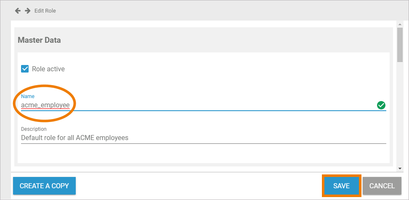Click the green validation checkmark icon
This screenshot has width=409, height=200.
[x=381, y=105]
